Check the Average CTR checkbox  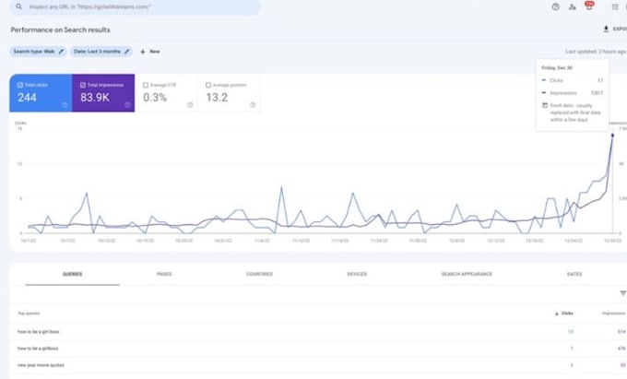[x=146, y=85]
